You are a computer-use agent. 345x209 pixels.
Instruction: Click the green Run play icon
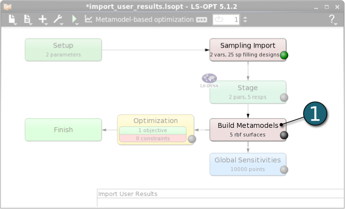[75, 19]
